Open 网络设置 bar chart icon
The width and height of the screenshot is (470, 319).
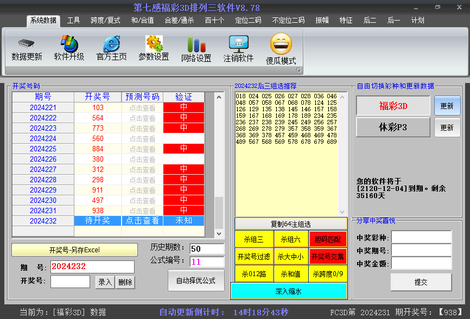196,44
